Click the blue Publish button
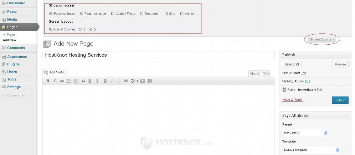 click(x=340, y=100)
